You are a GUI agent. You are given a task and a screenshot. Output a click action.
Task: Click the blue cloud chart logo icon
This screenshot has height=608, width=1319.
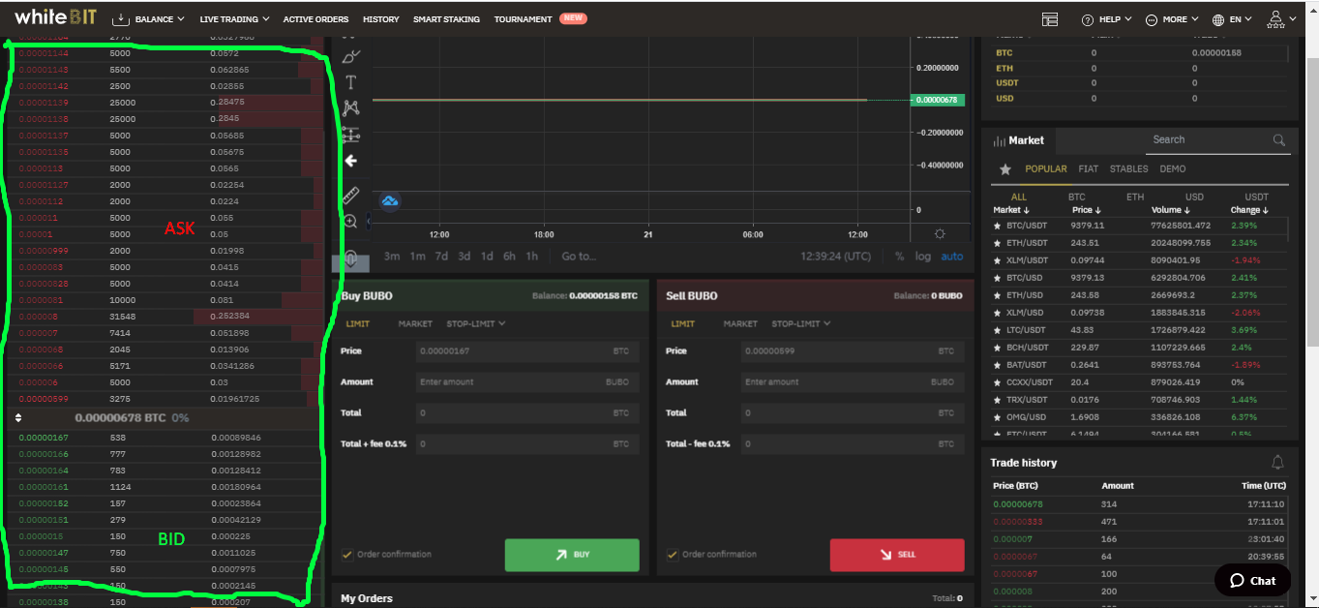pos(390,201)
